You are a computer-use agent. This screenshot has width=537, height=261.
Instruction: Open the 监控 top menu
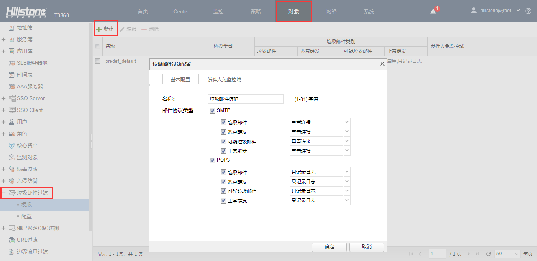218,11
